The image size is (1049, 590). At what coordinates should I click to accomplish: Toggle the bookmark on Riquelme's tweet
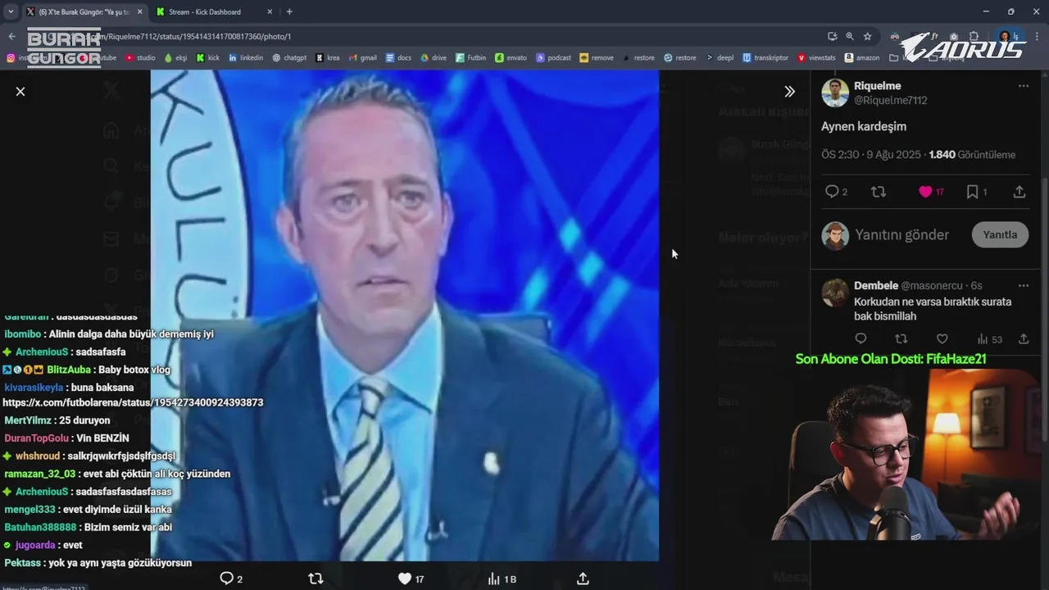(x=972, y=192)
